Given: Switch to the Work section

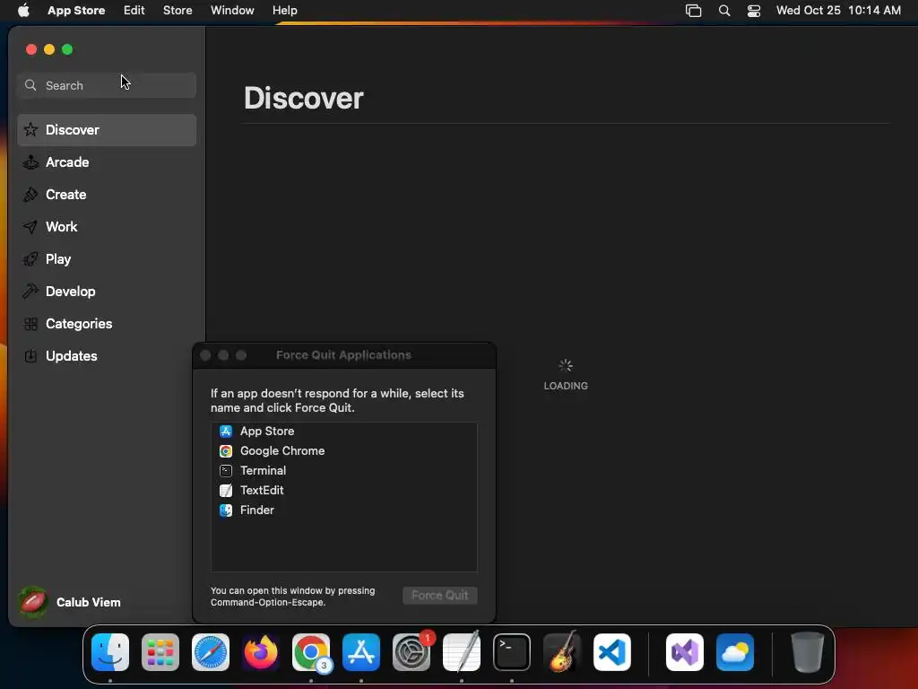Looking at the screenshot, I should tap(107, 227).
